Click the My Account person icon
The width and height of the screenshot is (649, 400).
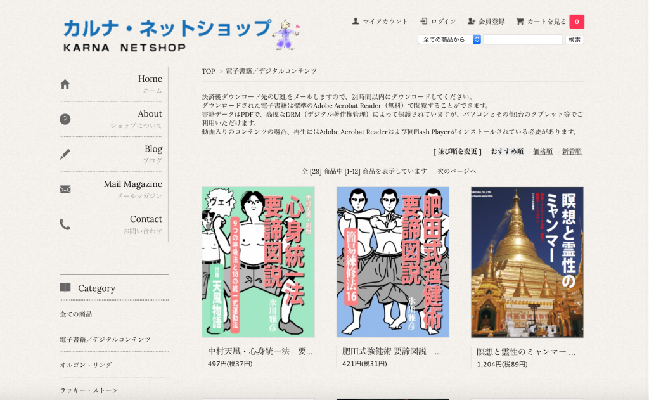tap(356, 22)
